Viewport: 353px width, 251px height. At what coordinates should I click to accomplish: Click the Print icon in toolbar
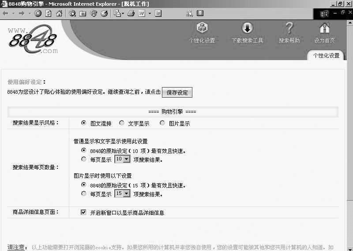coord(131,13)
